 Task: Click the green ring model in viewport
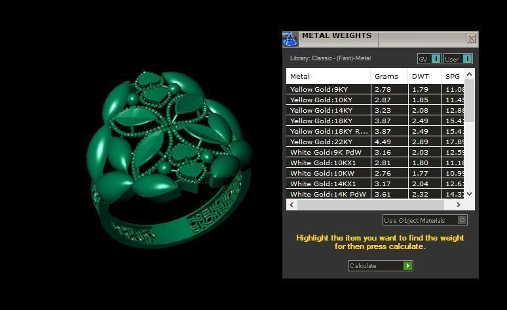pyautogui.click(x=168, y=159)
